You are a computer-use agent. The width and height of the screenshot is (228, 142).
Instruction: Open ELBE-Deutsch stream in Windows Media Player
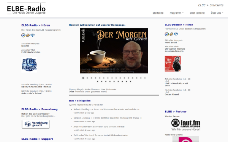[167, 34]
